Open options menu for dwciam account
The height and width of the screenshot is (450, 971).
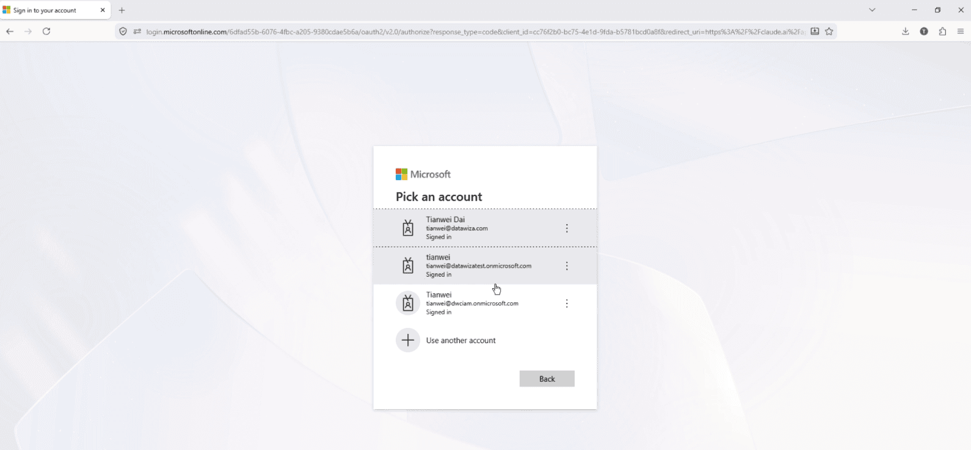point(567,303)
